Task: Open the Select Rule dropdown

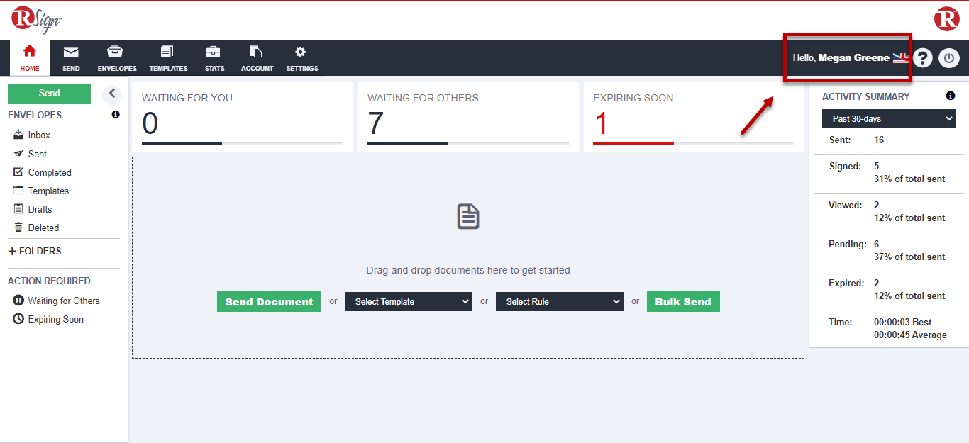Action: click(559, 301)
